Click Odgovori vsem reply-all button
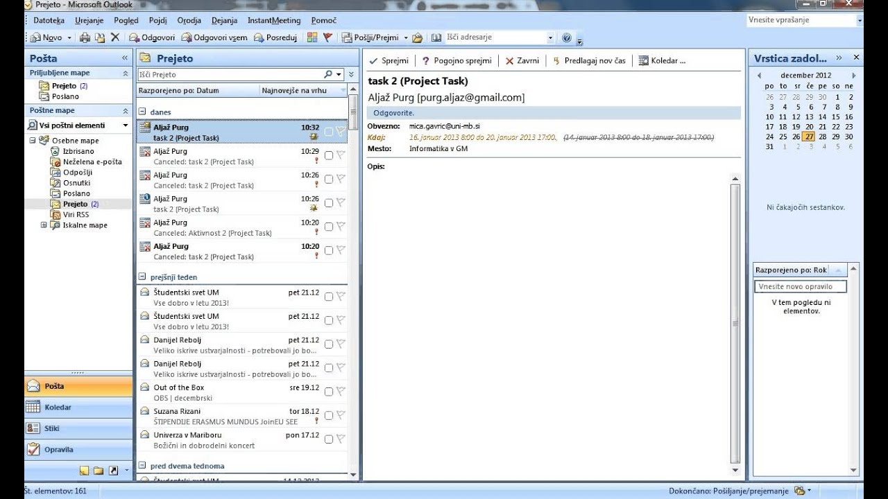Screen dimensions: 888x499 [x=214, y=37]
